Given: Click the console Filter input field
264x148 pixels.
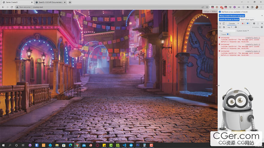Looking at the screenshot, I should (x=227, y=31).
